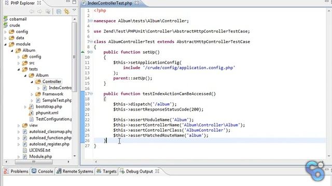Click the Up one level icon in PHP Explorer
The width and height of the screenshot is (332, 186).
click(x=48, y=11)
